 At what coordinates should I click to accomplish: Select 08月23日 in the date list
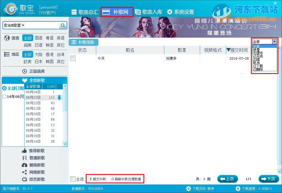(x=33, y=97)
